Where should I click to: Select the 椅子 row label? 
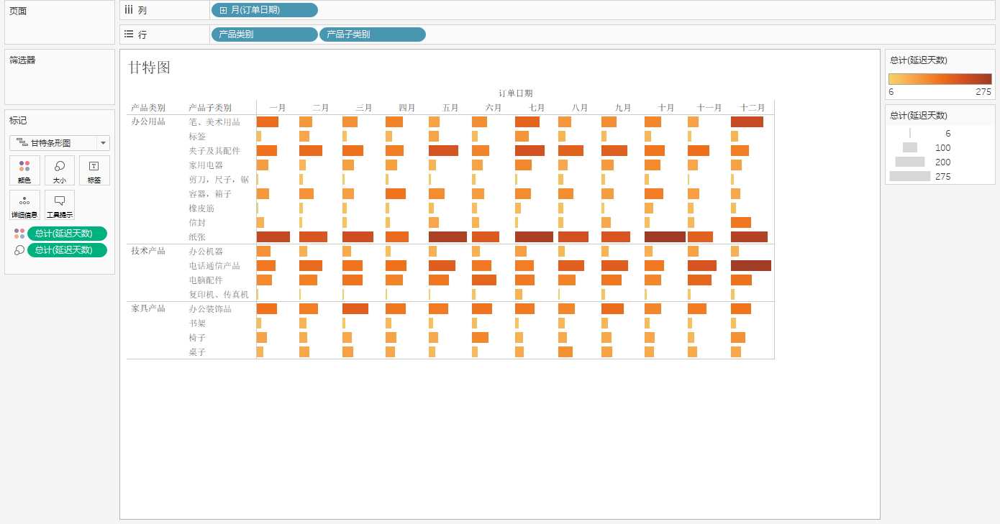(197, 338)
